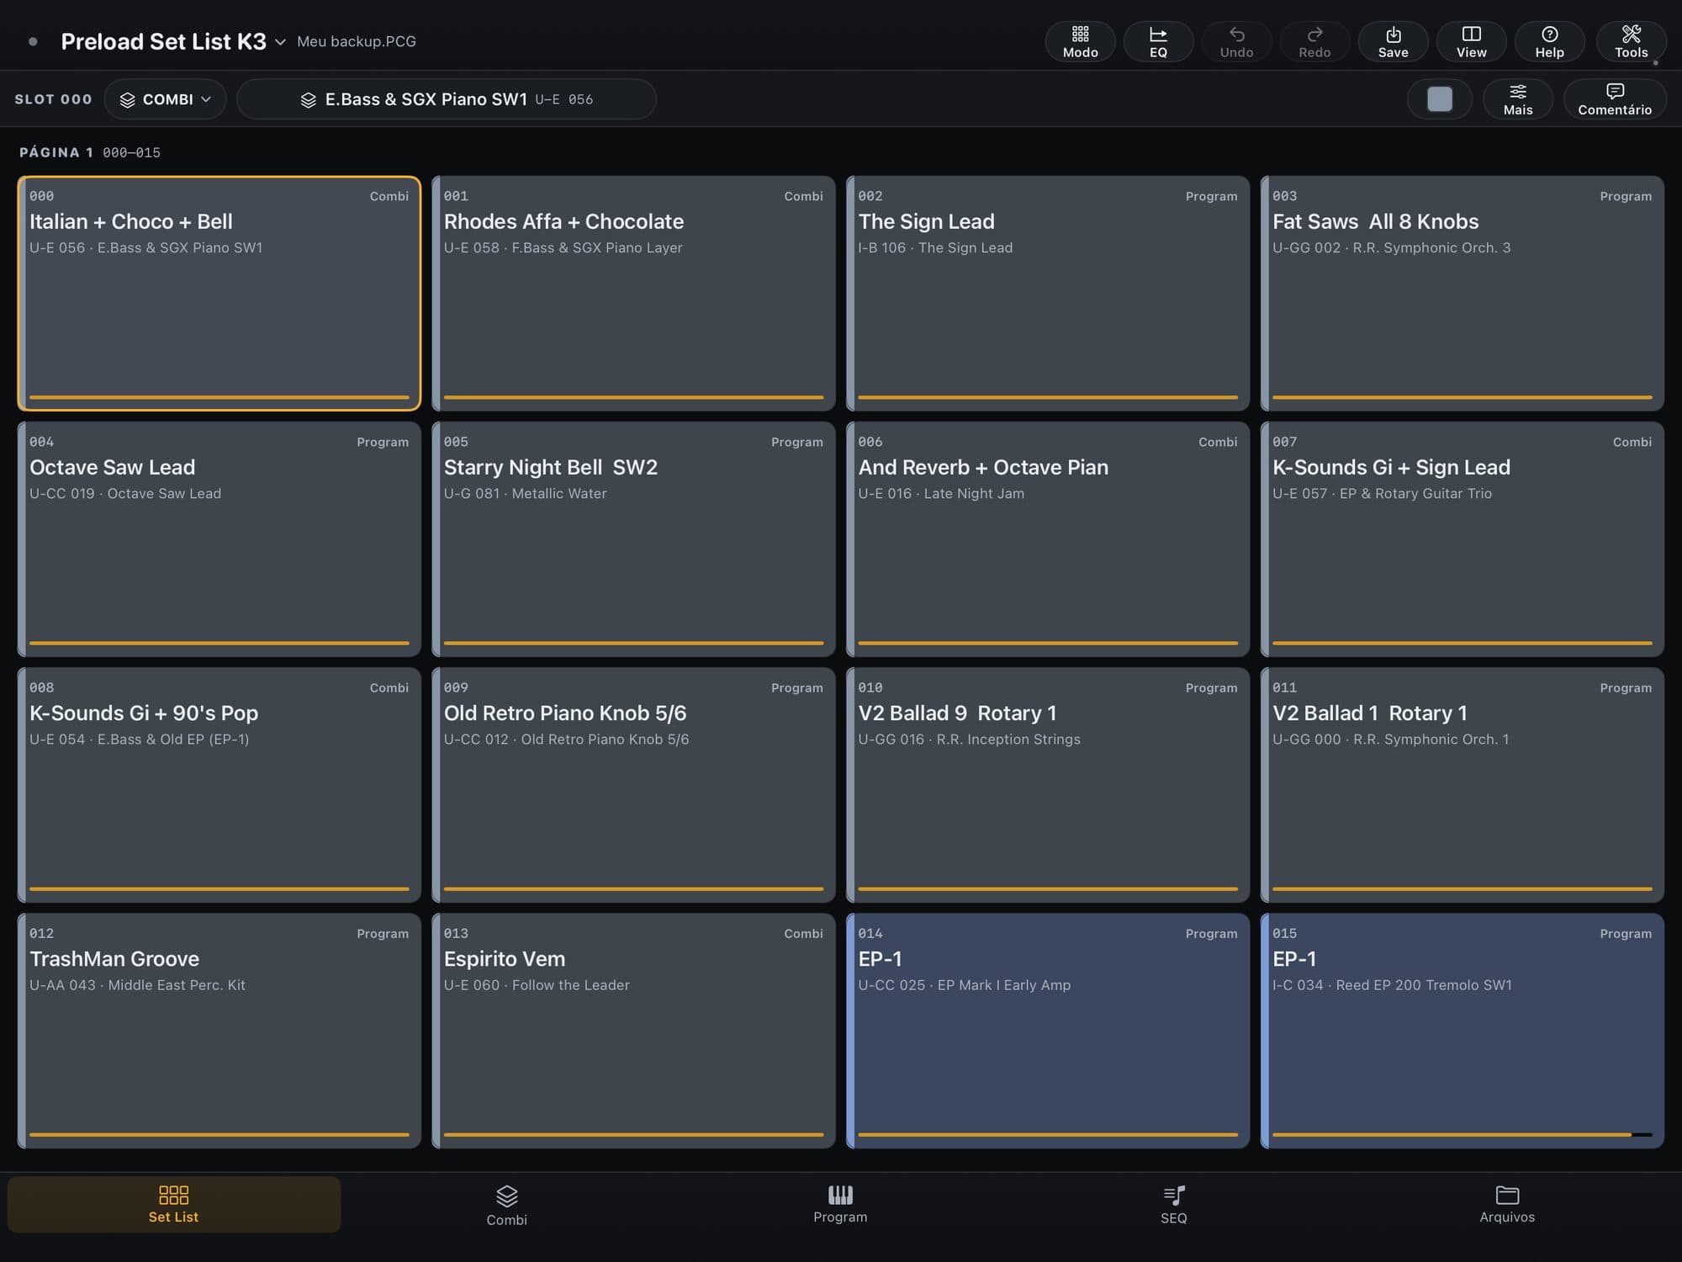Pick the slot color swatch

1440,99
